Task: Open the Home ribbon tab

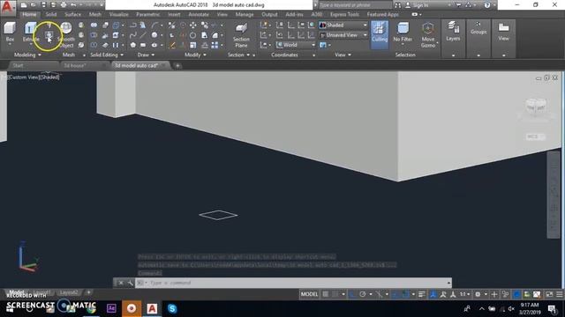Action: 29,14
